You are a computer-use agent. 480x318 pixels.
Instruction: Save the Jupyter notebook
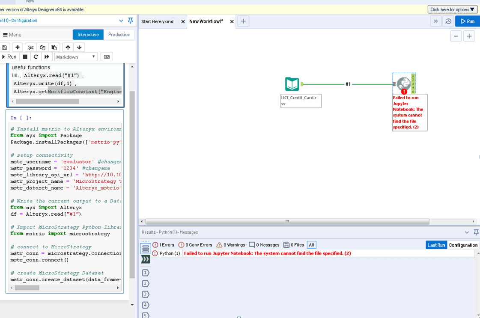pyautogui.click(x=4, y=47)
